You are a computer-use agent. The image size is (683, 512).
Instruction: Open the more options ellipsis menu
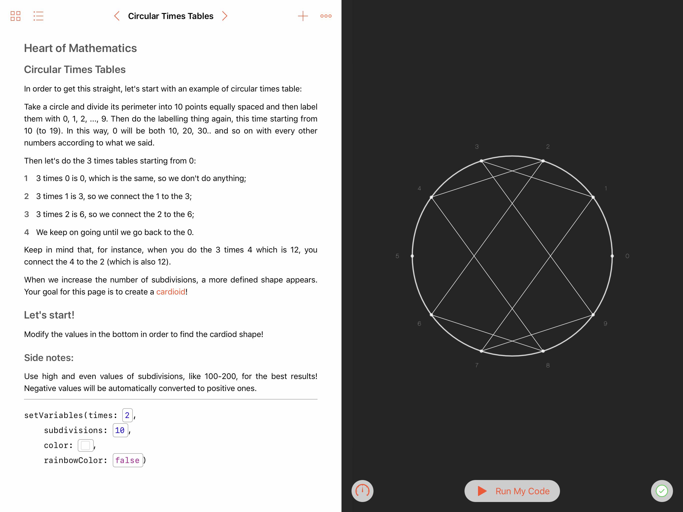pyautogui.click(x=326, y=16)
